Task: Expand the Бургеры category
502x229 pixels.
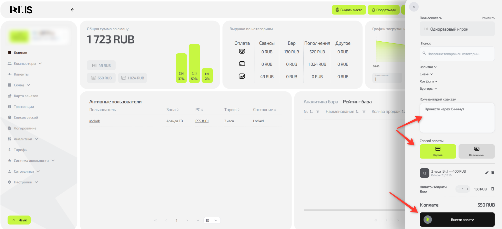Action: tap(428, 88)
